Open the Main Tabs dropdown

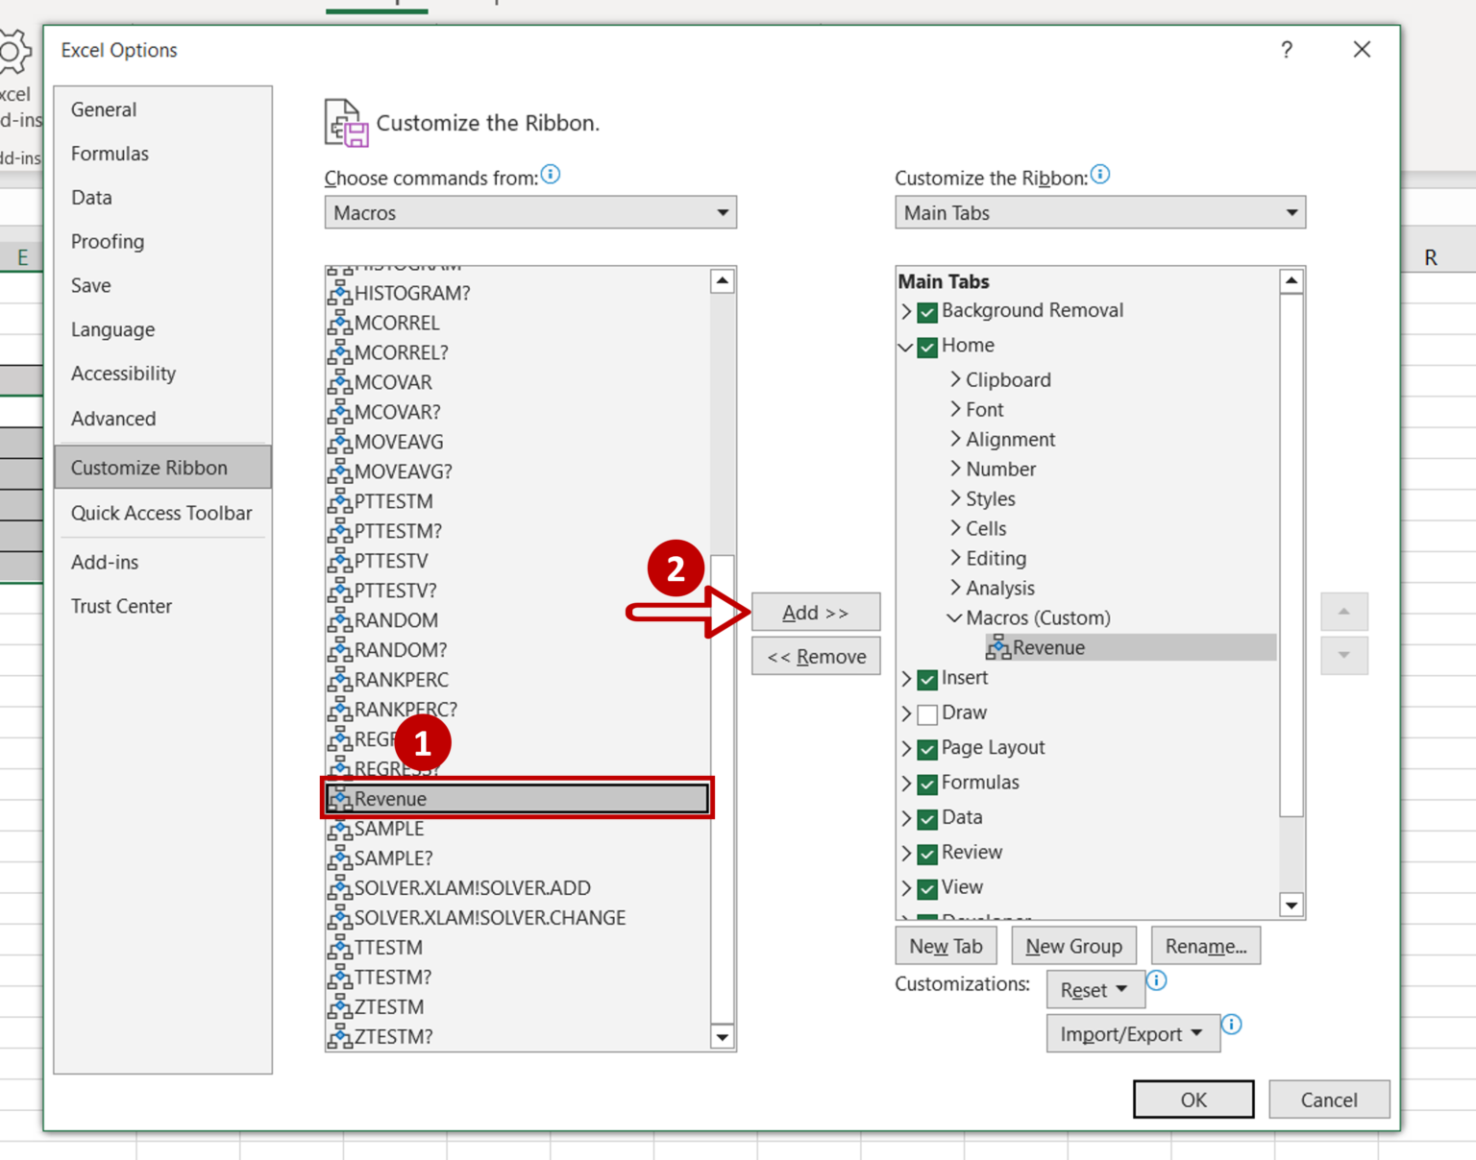1291,212
